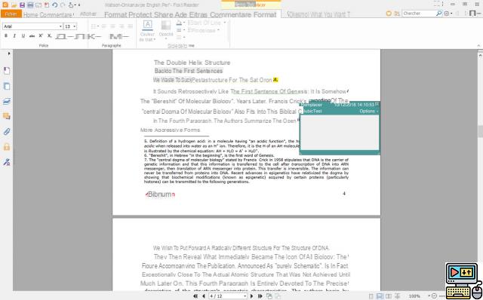483x300 pixels.
Task: Switch to single page view
Action: click(x=371, y=296)
